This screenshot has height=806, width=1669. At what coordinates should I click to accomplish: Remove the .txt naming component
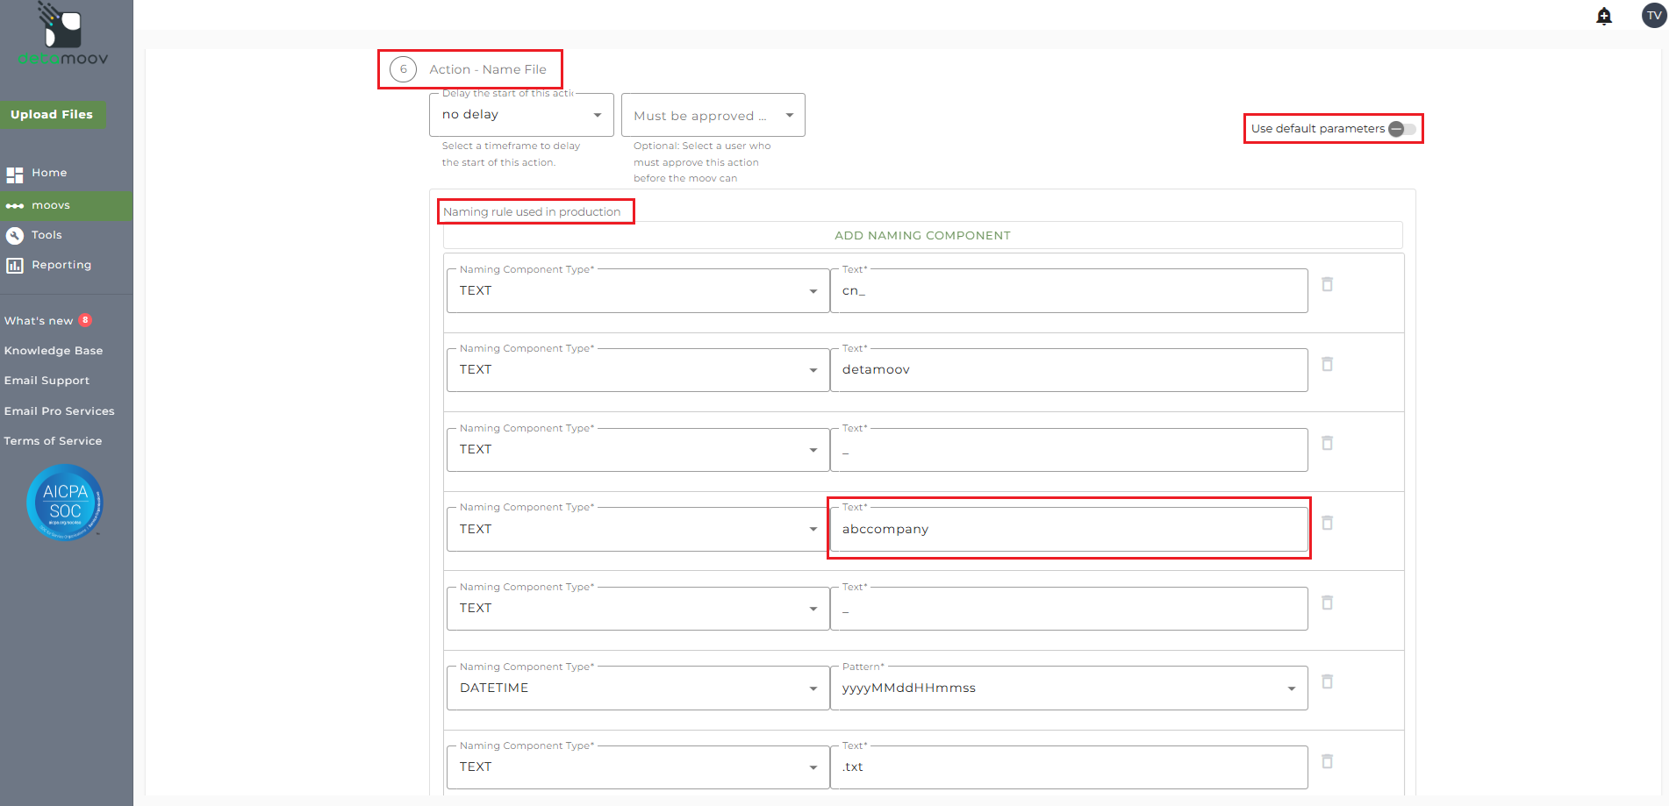click(x=1328, y=761)
